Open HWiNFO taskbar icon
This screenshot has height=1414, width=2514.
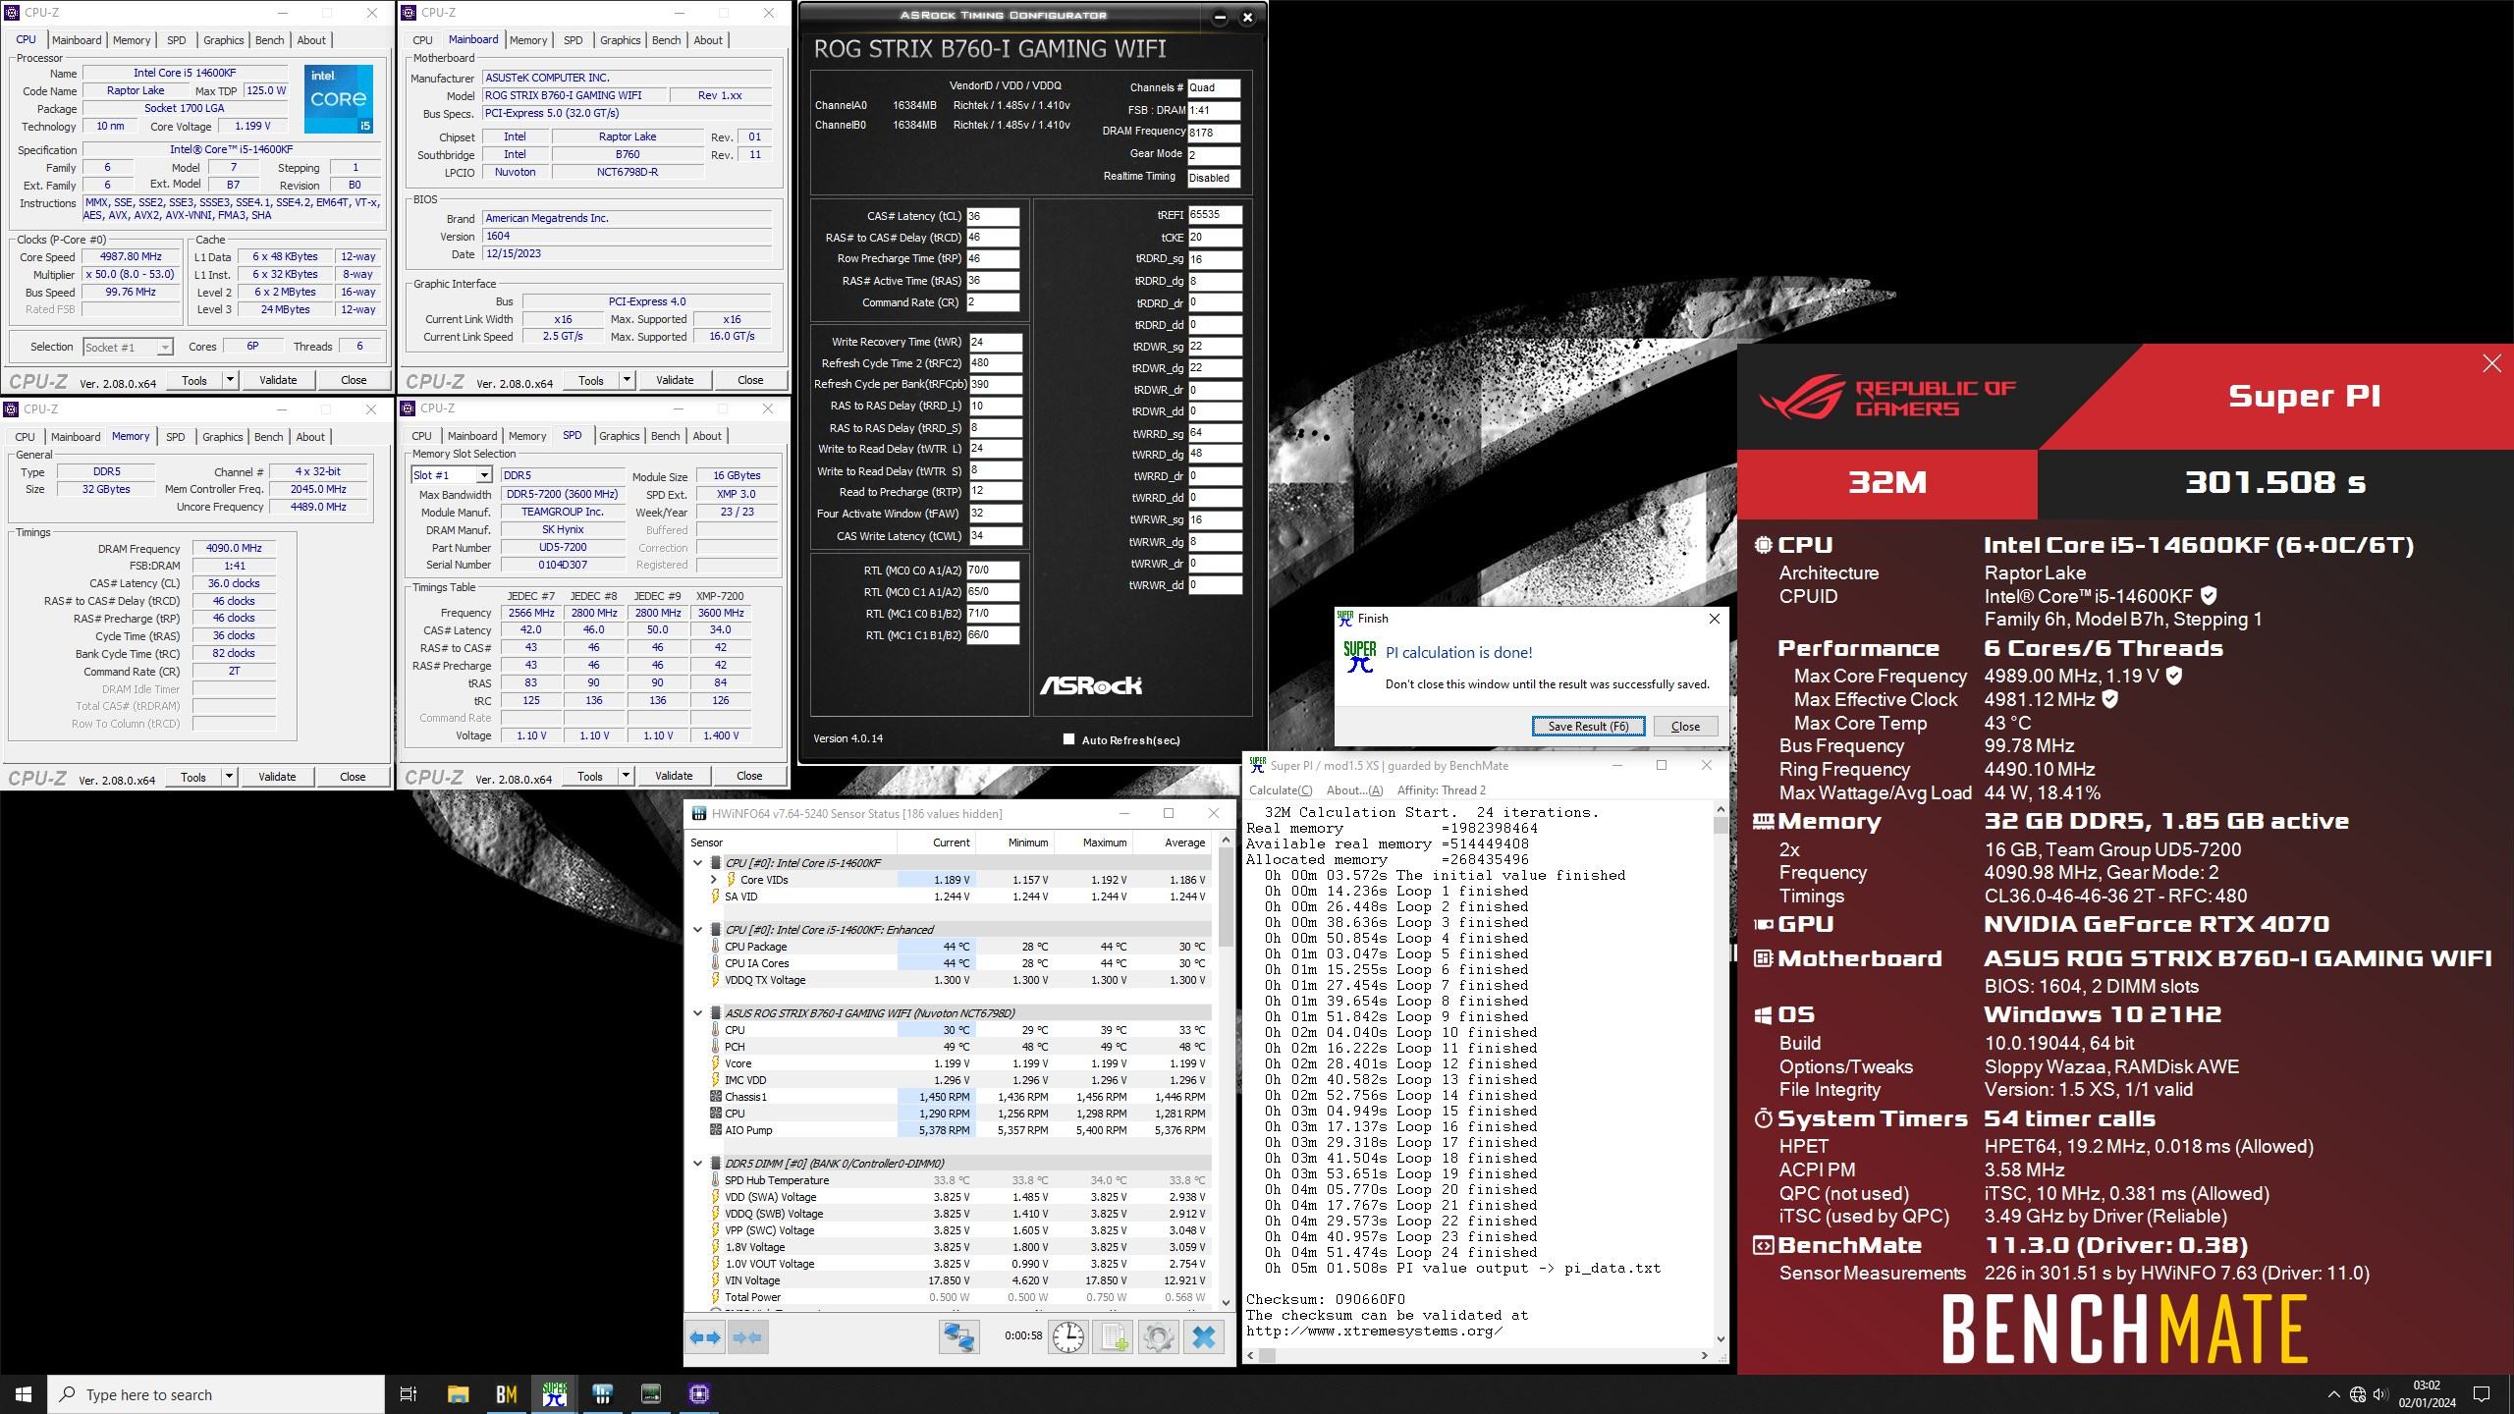(x=603, y=1393)
